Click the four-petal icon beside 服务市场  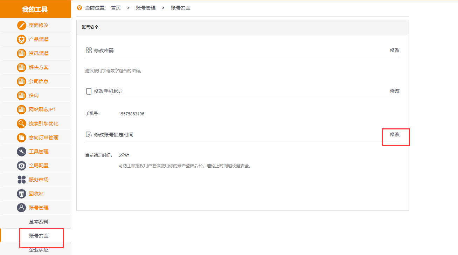point(22,180)
